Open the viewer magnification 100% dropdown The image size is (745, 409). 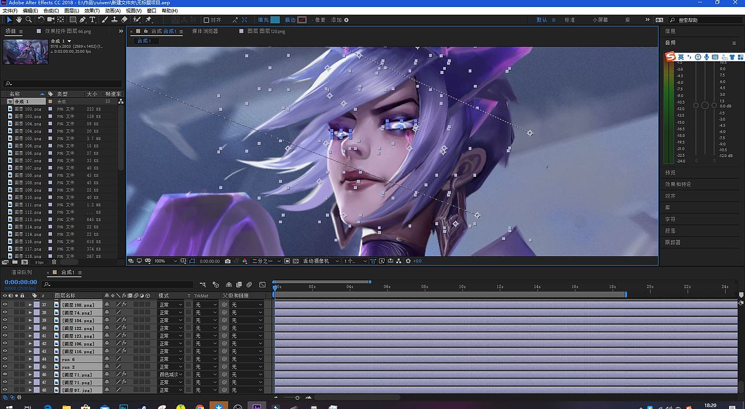click(165, 261)
